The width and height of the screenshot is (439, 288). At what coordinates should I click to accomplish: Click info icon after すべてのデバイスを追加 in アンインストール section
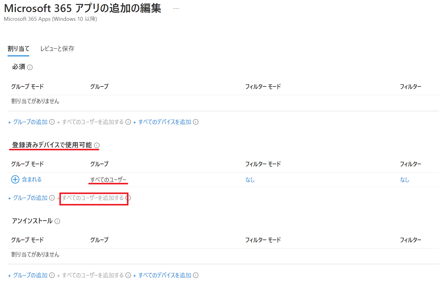pos(196,275)
